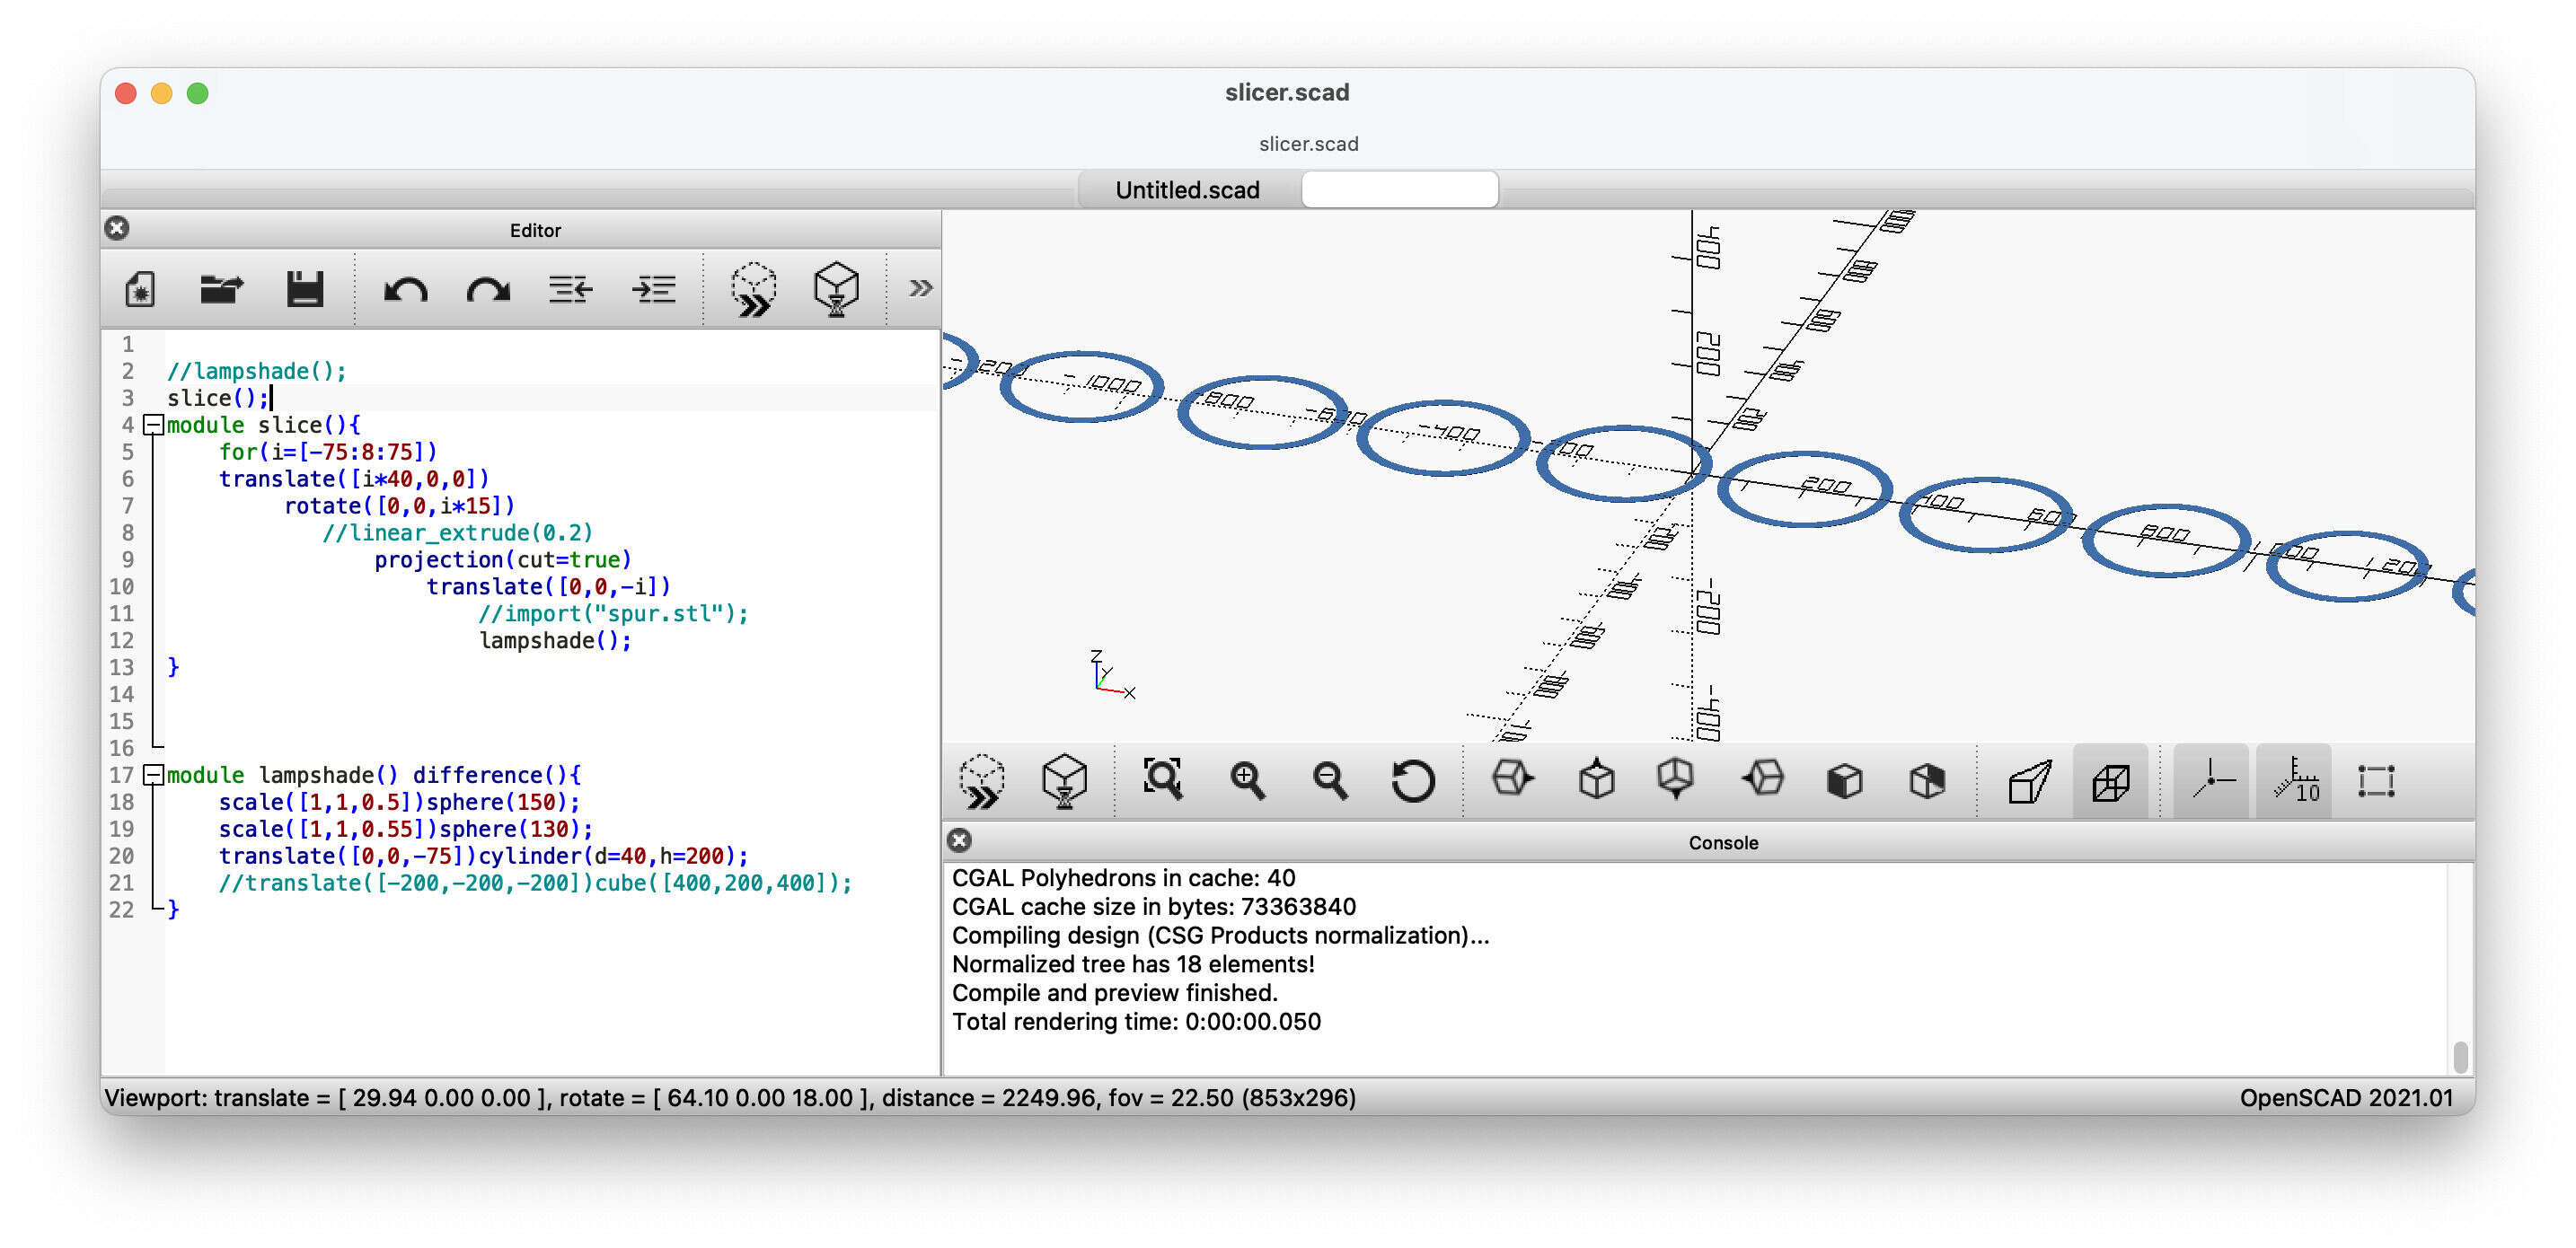Click 'Normalized tree has 18 elements!' console line
This screenshot has height=1248, width=2576.
click(x=1133, y=964)
